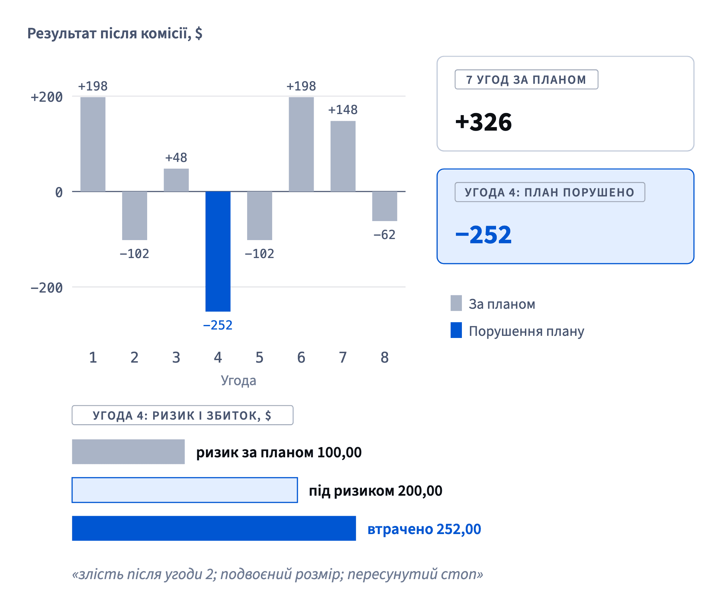The width and height of the screenshot is (721, 602).
Task: Click the +48 bar for deal 3
Action: [x=176, y=180]
